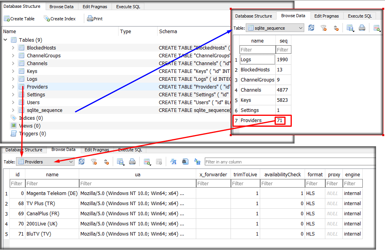Select the 'CanalPlus (FR)' cell

(x=52, y=214)
